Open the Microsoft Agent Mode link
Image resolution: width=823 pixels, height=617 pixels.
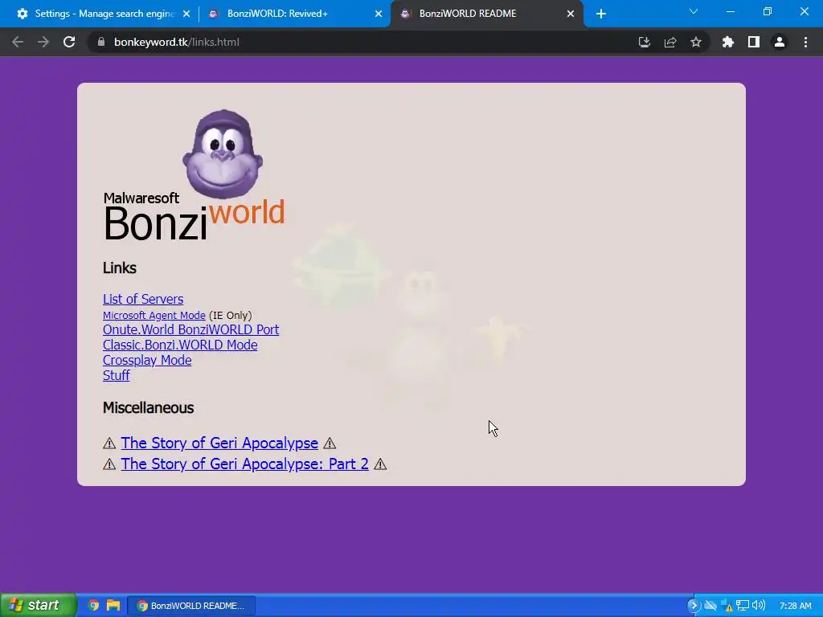[x=154, y=315]
